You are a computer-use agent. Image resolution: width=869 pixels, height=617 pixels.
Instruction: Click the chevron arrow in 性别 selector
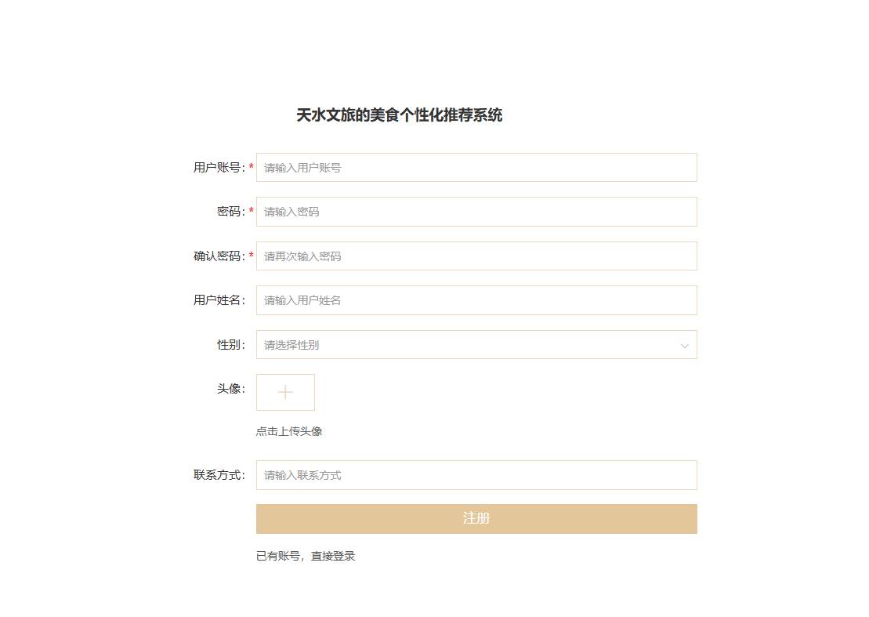pyautogui.click(x=684, y=346)
